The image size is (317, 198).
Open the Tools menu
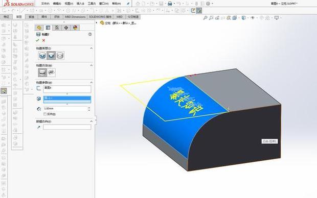pyautogui.click(x=92, y=4)
